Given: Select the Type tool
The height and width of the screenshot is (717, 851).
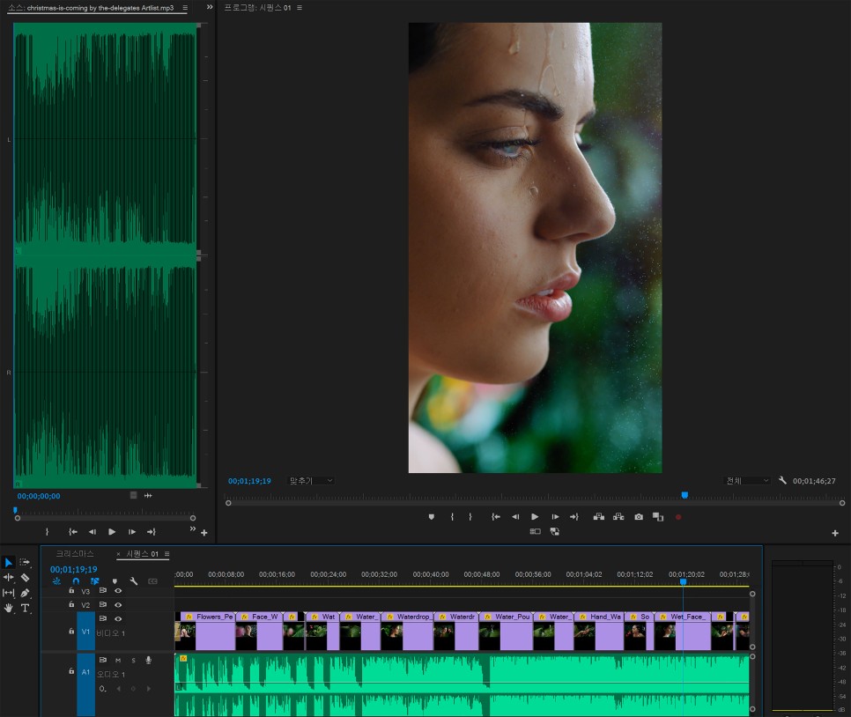Looking at the screenshot, I should [25, 608].
